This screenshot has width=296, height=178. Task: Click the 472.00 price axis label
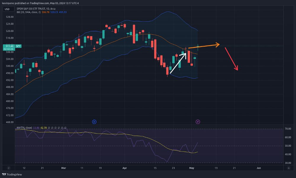[10, 115]
